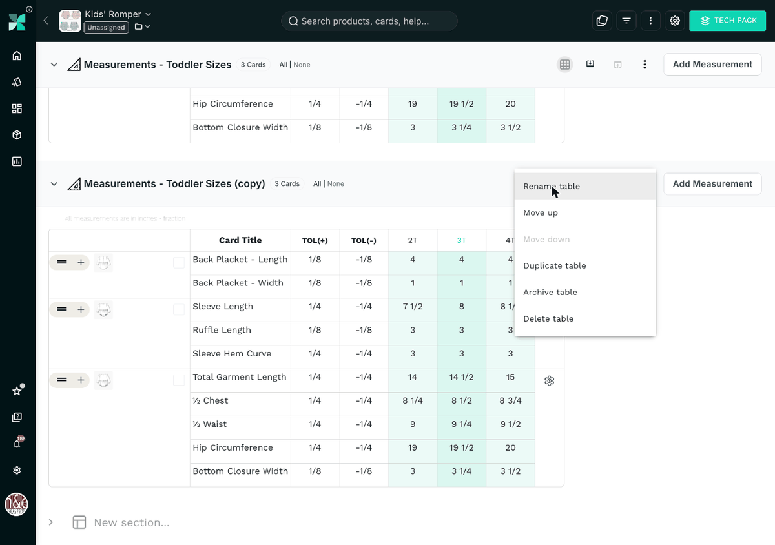
Task: Click plus icon on Sleeve Length card
Action: coord(81,310)
